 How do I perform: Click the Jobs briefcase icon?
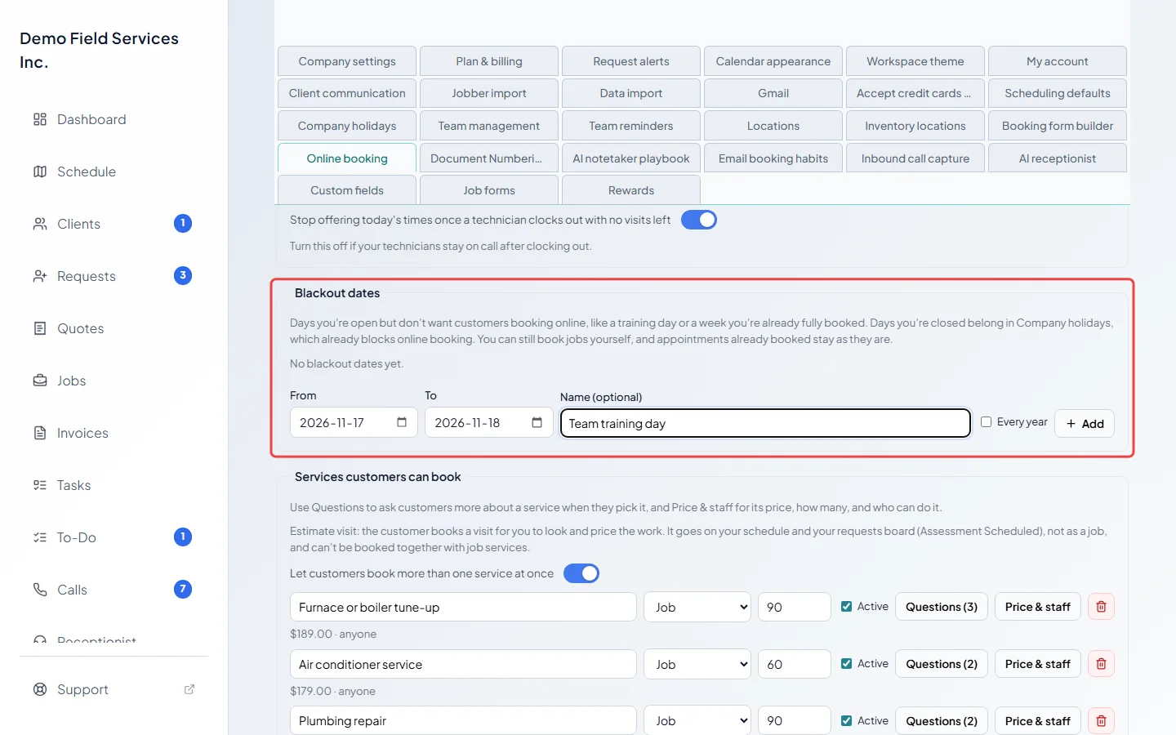tap(40, 381)
